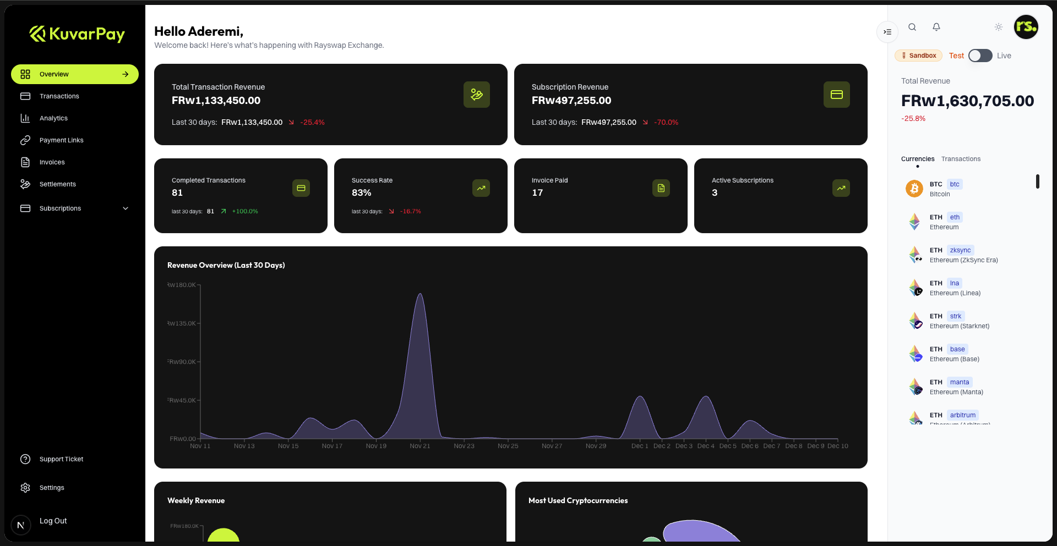
Task: Select the Currencies tab
Action: click(917, 159)
